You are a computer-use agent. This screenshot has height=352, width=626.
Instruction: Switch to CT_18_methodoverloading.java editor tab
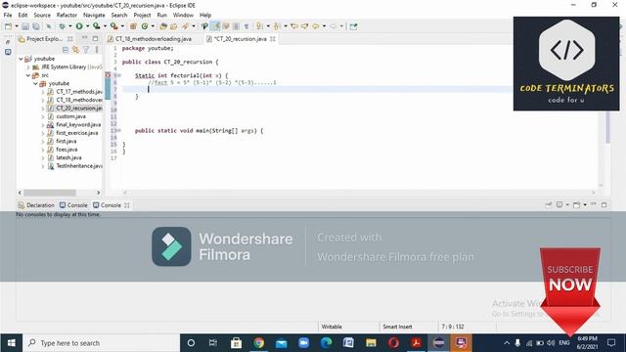(150, 39)
